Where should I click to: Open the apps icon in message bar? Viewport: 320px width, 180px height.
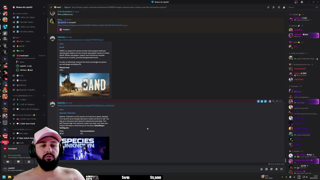click(x=281, y=169)
